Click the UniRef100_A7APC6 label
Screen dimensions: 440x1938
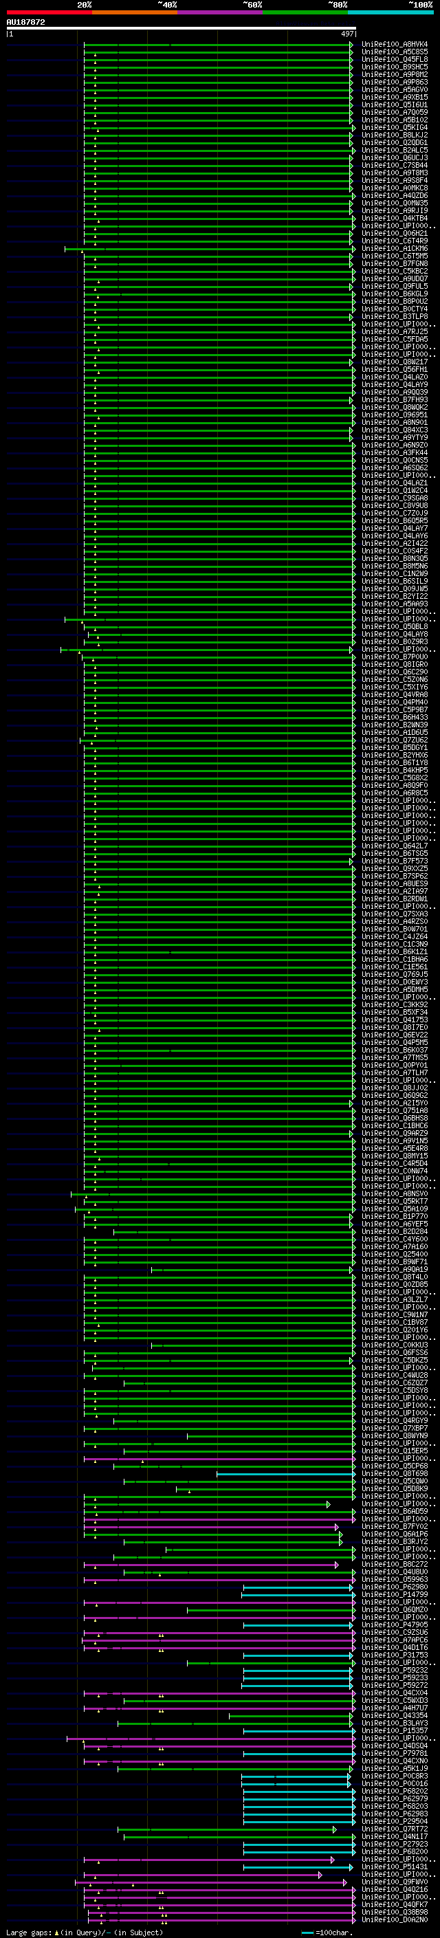(x=394, y=1640)
